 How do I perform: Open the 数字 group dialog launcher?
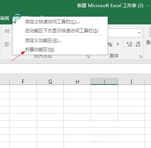(140, 57)
